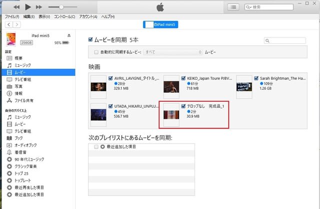Open the 編集(E) menu
Image resolution: width=320 pixels, height=209 pixels.
click(29, 16)
